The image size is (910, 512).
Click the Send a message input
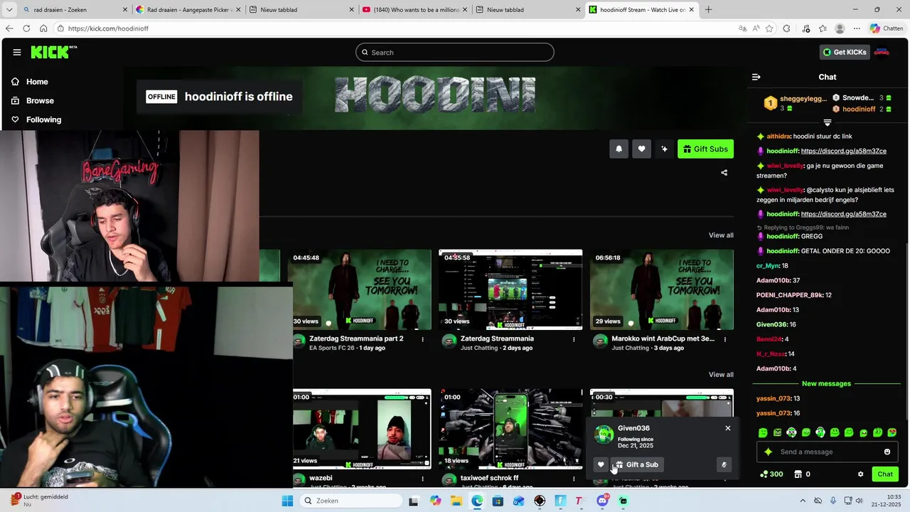(828, 452)
